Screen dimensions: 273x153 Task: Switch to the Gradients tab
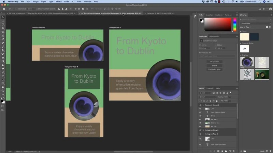point(219,15)
